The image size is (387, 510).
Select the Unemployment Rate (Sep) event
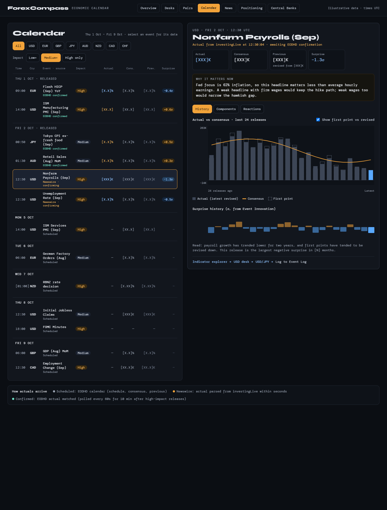coord(95,199)
